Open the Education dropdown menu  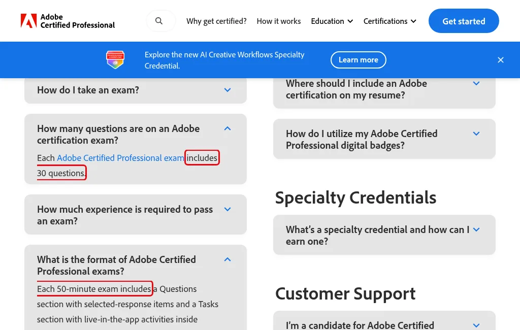click(x=332, y=21)
